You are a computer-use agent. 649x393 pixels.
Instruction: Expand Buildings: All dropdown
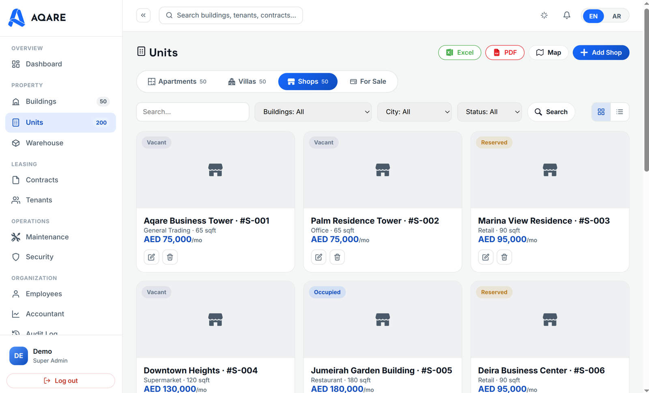point(313,112)
